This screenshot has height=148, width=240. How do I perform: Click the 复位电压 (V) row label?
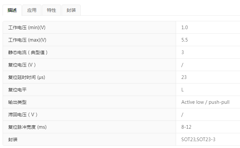22,65
